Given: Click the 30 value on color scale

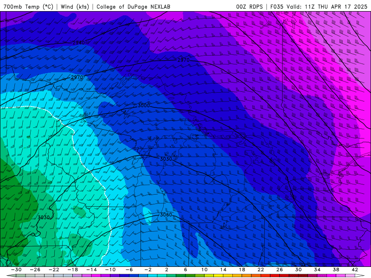Looking at the screenshot, I should point(298,270).
